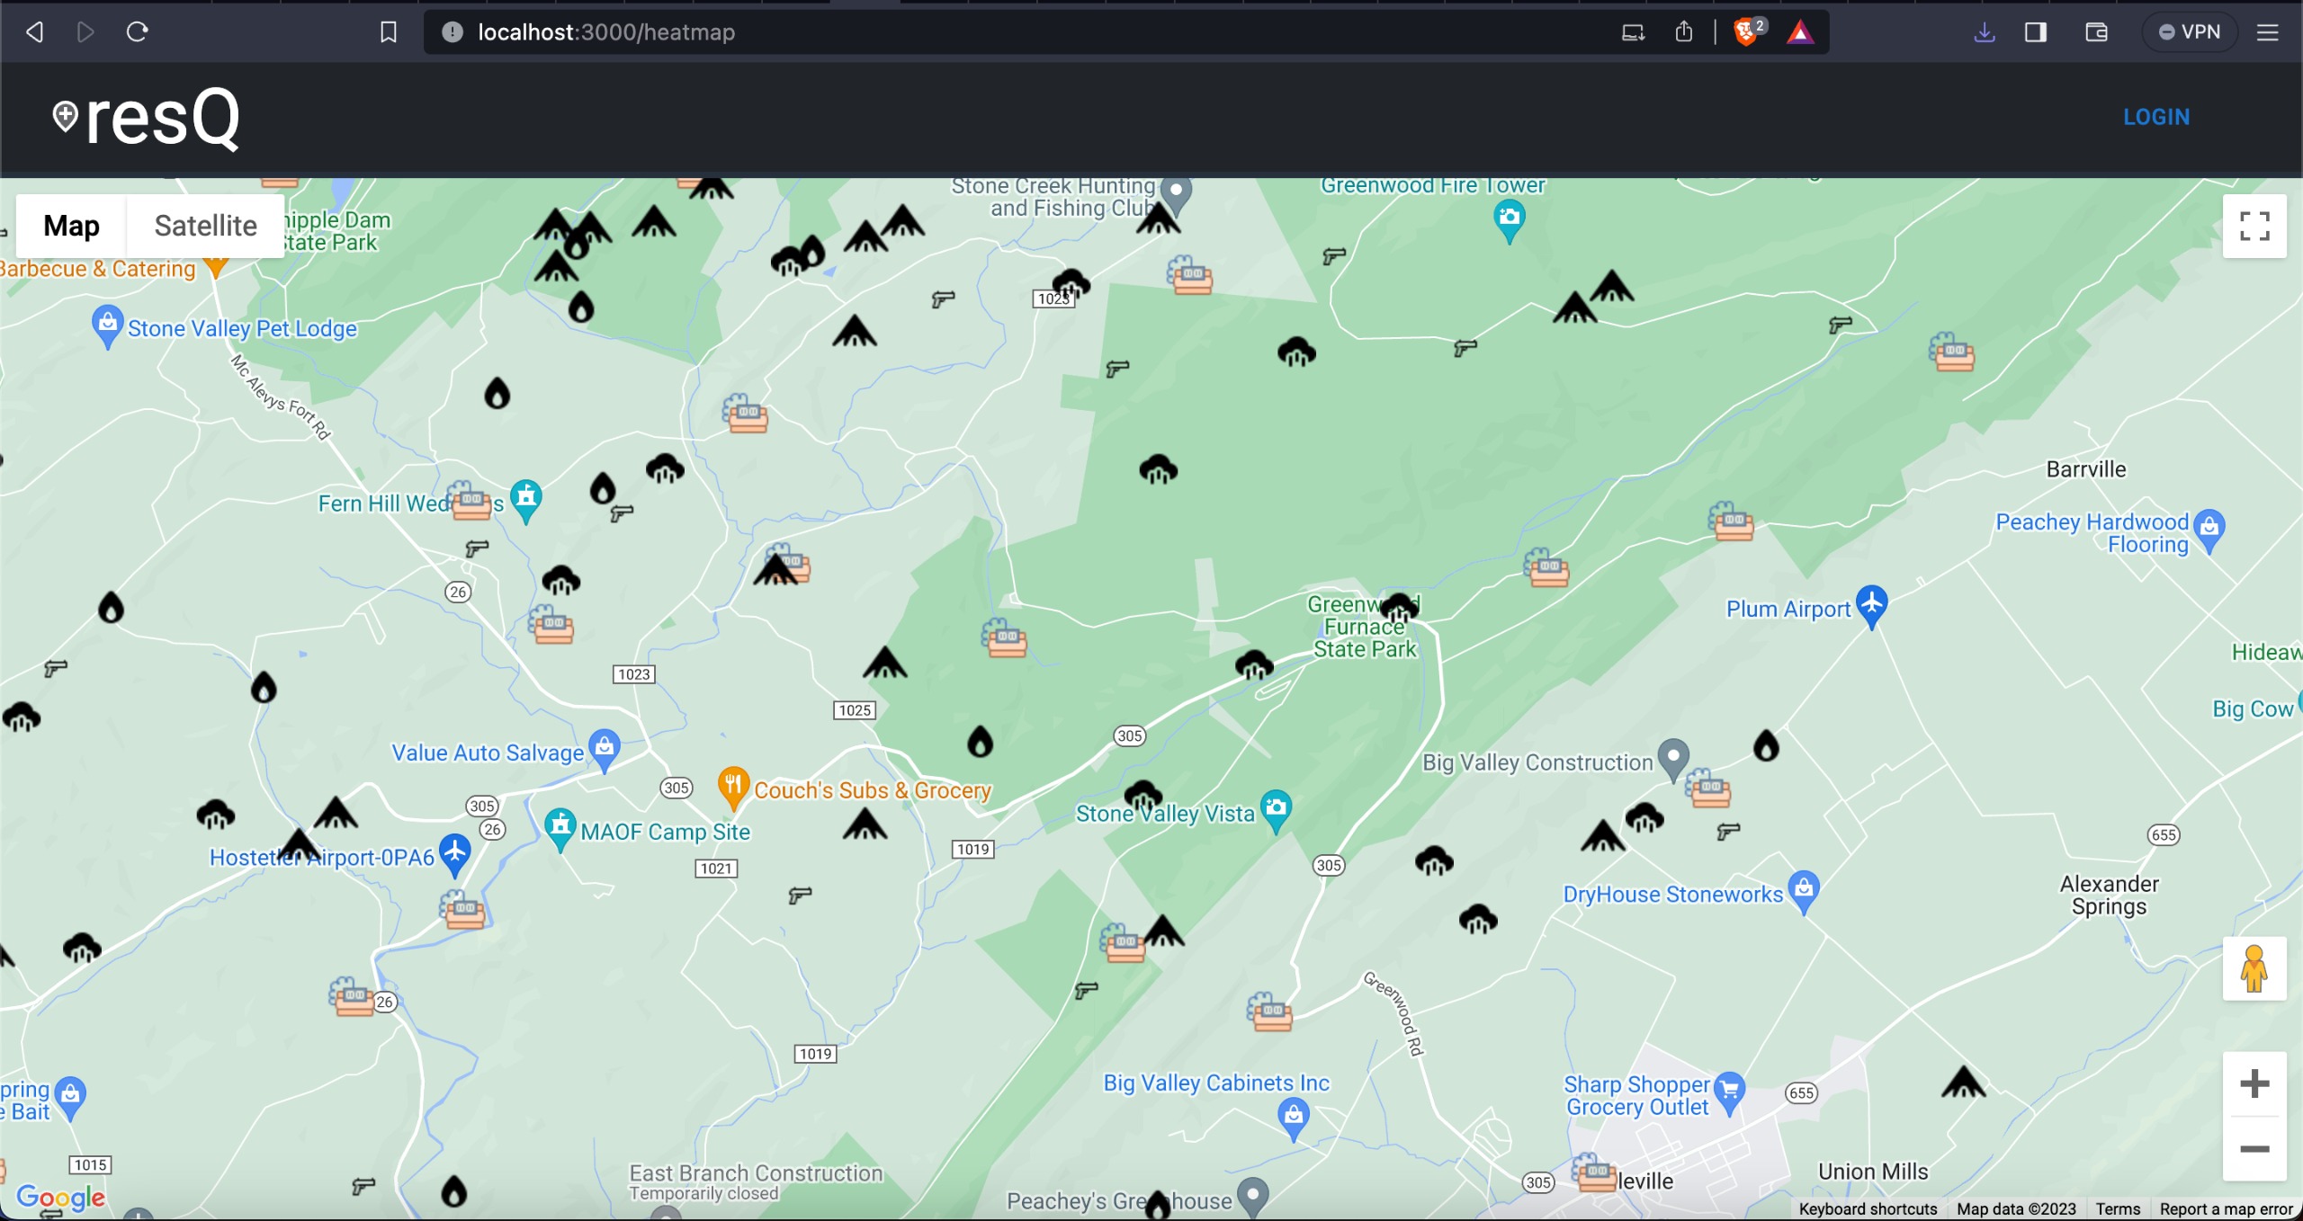Select the Map view tab
2303x1221 pixels.
71,226
